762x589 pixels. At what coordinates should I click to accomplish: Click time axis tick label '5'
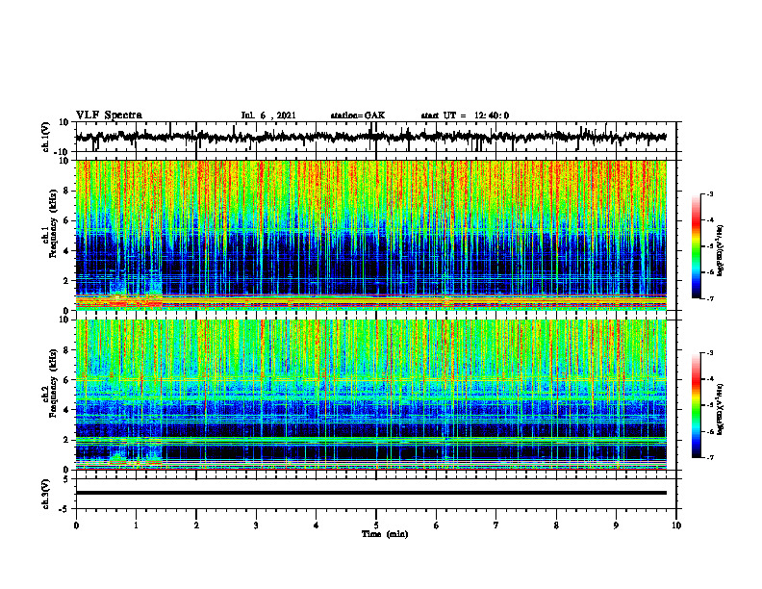pyautogui.click(x=375, y=525)
